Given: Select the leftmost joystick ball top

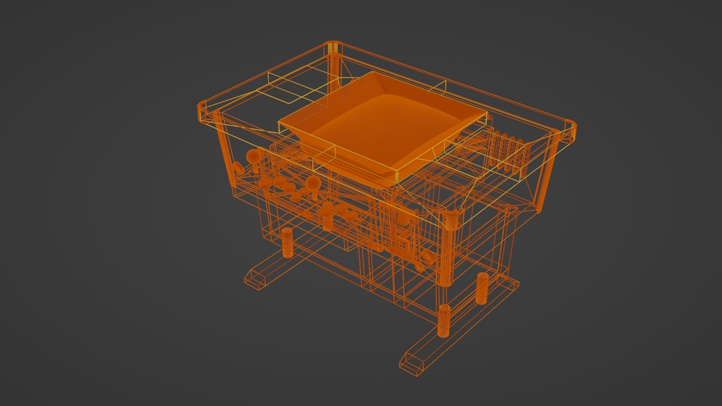Looking at the screenshot, I should tap(253, 156).
